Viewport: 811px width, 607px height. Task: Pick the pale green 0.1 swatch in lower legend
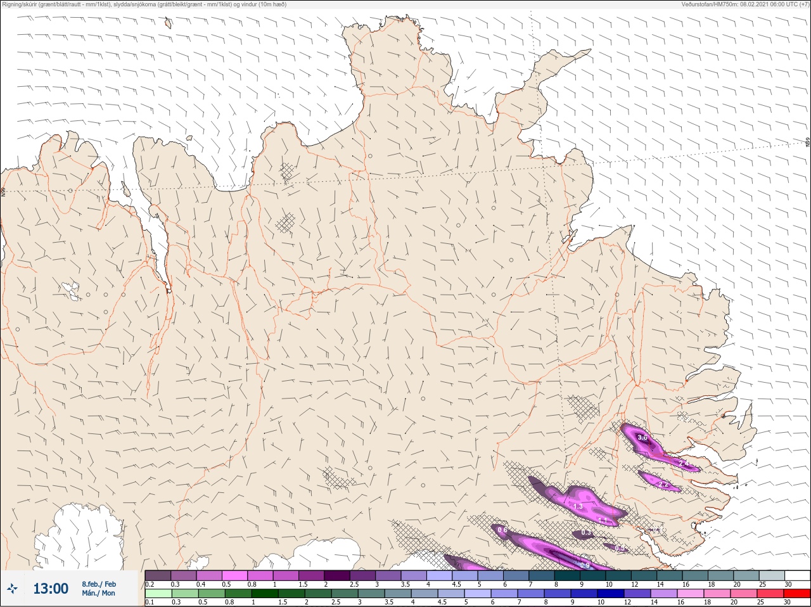coord(158,593)
